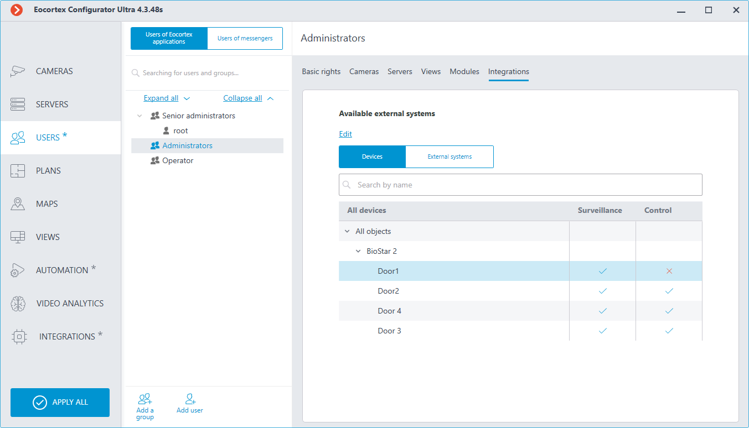
Task: Click the Administrators group icon
Action: point(155,146)
